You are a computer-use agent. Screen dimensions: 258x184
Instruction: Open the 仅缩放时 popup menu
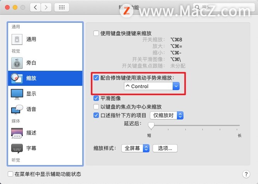click(167, 115)
